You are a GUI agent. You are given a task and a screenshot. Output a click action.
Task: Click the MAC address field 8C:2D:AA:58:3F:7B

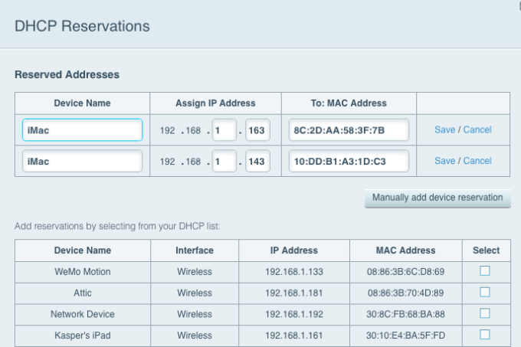pos(349,130)
